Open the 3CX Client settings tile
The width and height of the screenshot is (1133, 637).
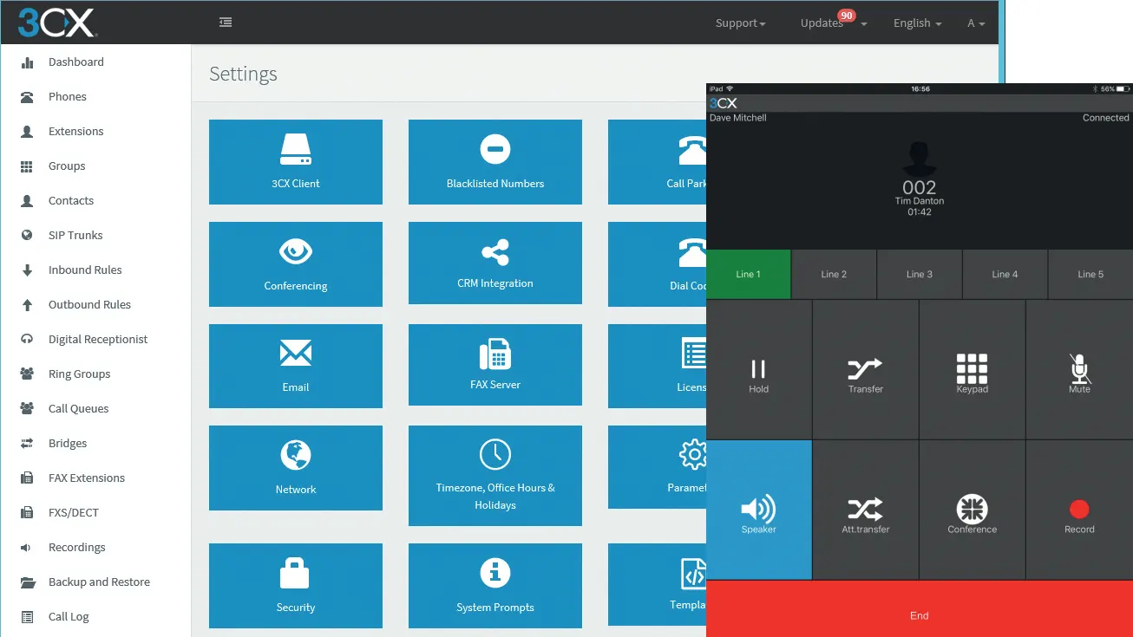(296, 162)
